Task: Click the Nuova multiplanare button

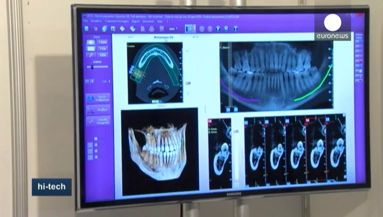Action: [x=98, y=98]
